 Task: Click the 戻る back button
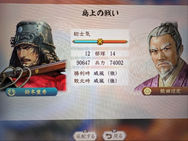[x=114, y=136]
